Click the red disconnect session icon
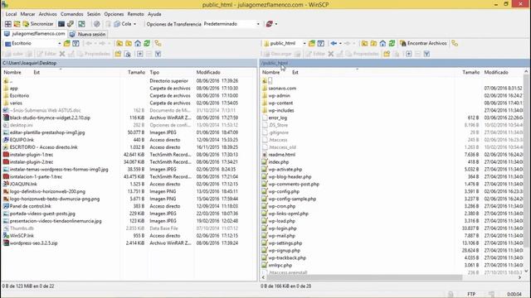Image resolution: width=531 pixels, height=298 pixels. click(x=269, y=24)
